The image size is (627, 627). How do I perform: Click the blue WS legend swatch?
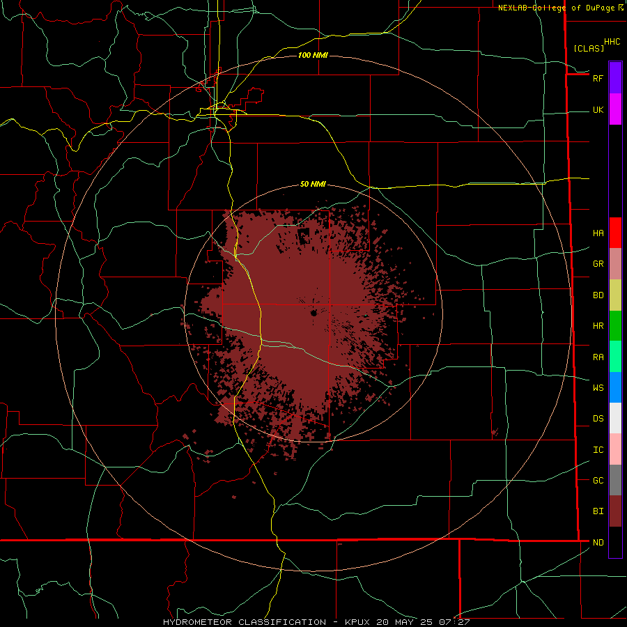(615, 387)
